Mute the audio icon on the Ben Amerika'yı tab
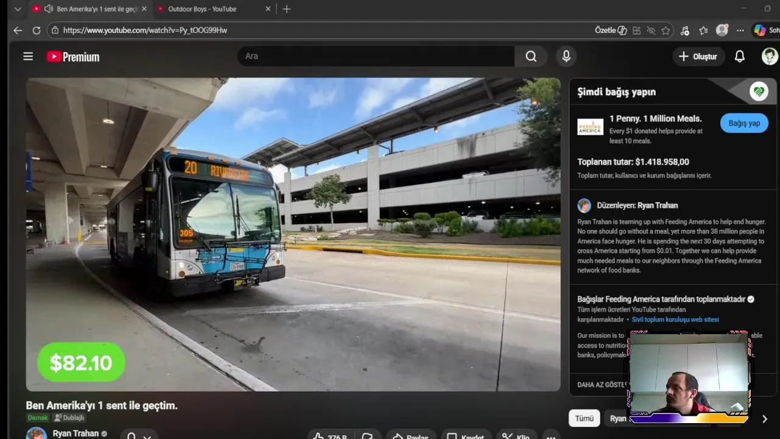Screen dimensions: 780x439 pos(48,9)
